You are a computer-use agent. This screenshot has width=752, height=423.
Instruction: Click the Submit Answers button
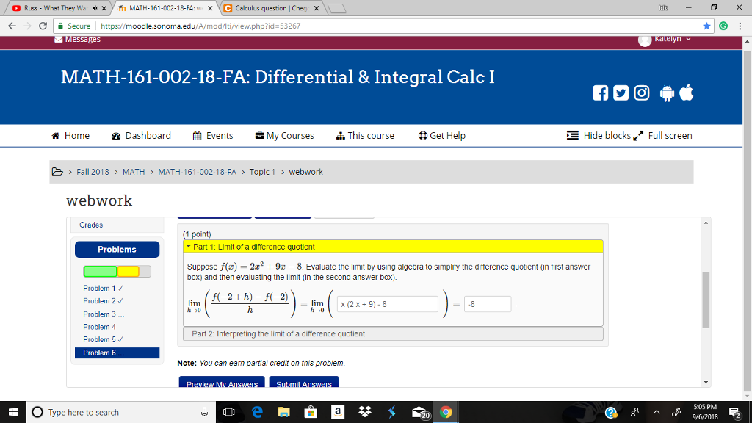(303, 383)
